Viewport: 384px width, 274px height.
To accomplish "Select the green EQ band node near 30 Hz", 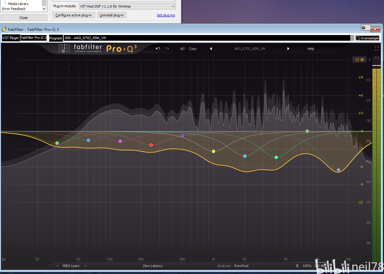I will [x=57, y=143].
